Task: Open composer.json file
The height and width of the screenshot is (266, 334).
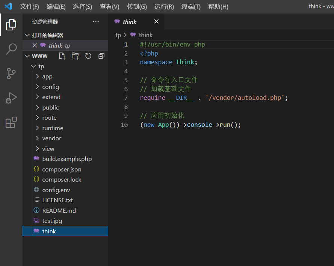Action: click(62, 169)
